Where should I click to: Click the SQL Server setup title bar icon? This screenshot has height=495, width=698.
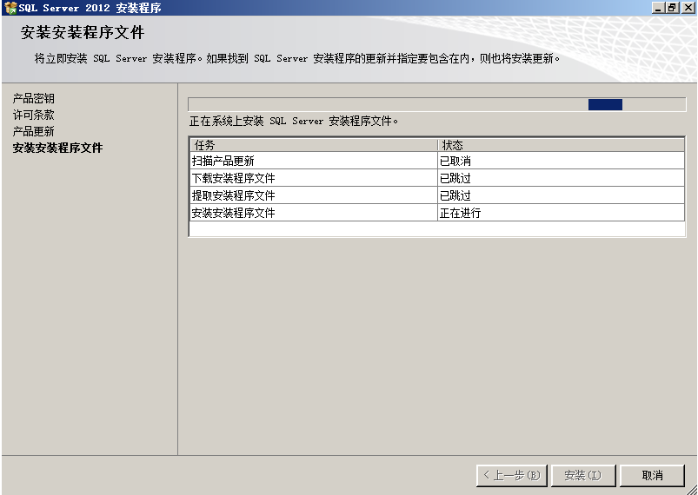pos(10,8)
